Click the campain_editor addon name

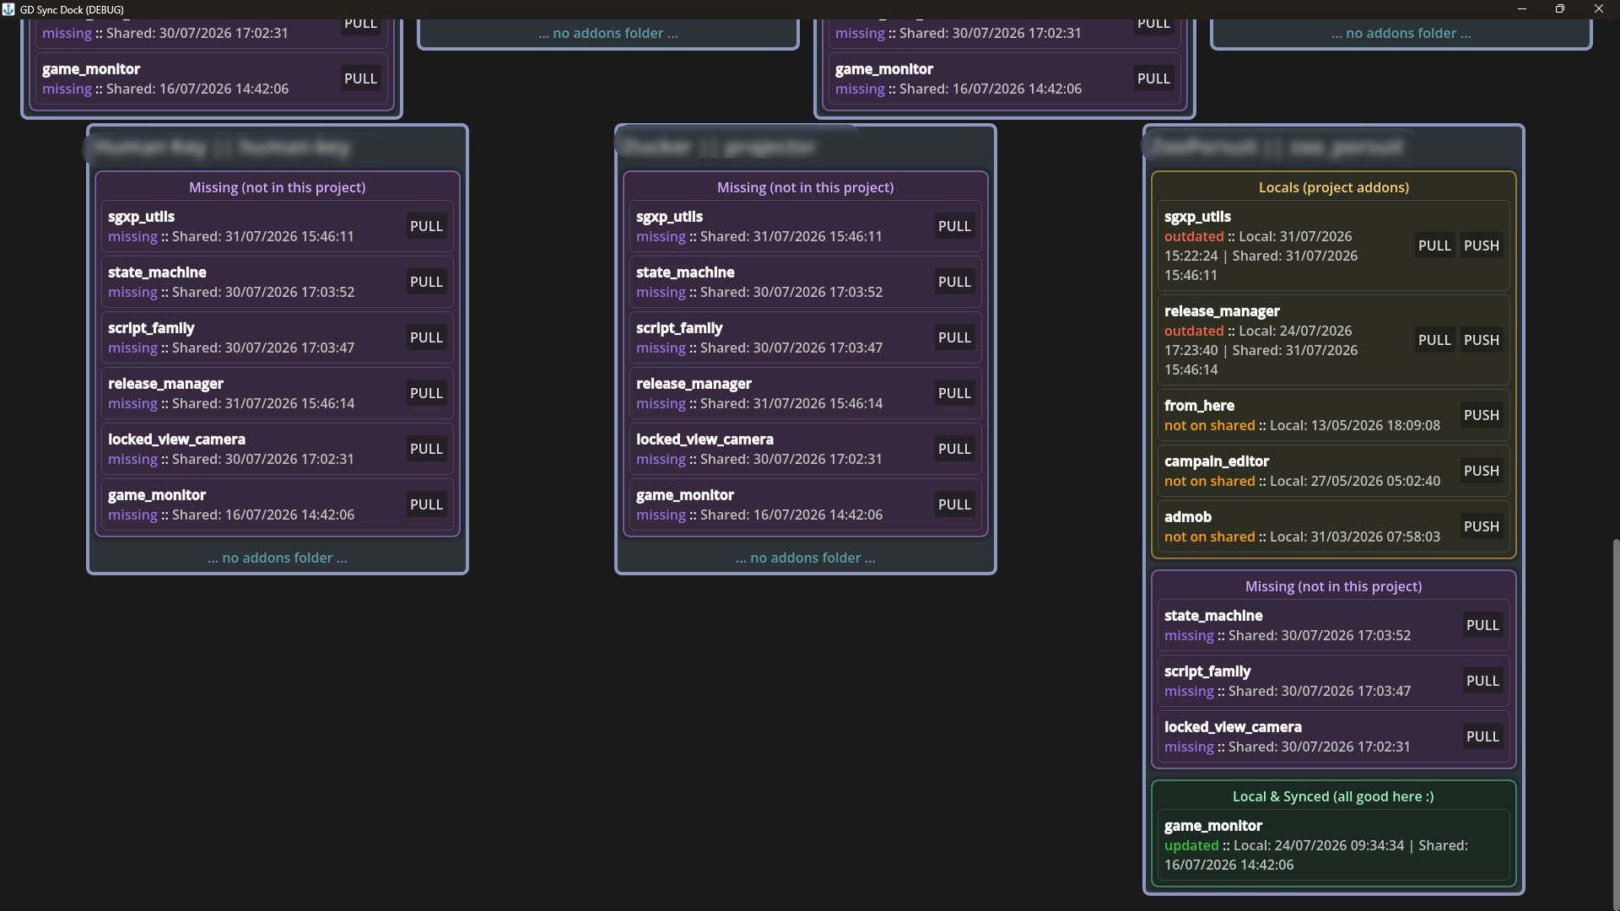(x=1217, y=461)
